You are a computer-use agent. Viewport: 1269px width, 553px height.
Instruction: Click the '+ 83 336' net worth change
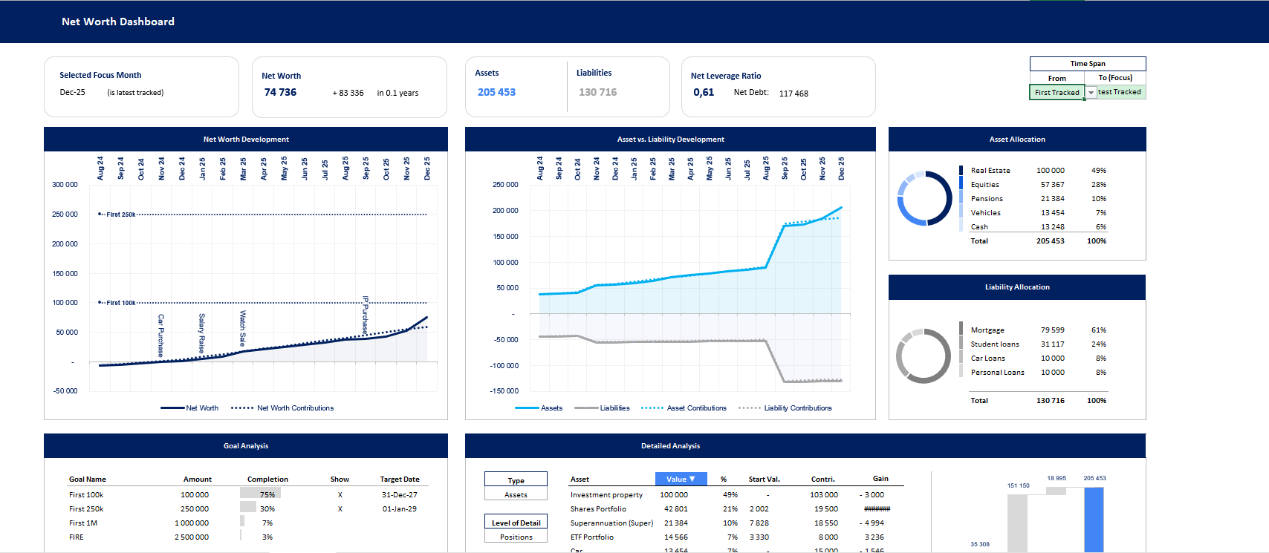tap(348, 93)
